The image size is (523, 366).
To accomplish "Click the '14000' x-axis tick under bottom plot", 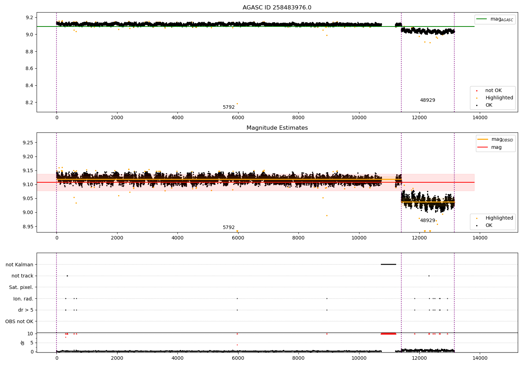I will tap(480, 358).
